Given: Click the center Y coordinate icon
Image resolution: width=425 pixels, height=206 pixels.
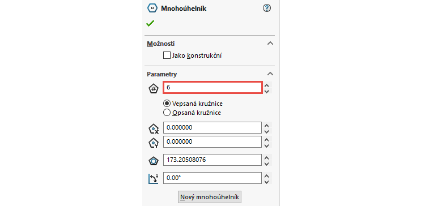Looking at the screenshot, I should coord(154,143).
